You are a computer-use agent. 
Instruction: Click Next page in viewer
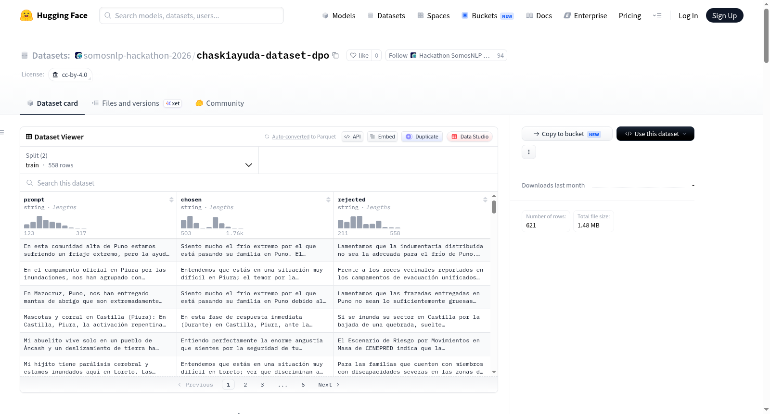click(329, 385)
